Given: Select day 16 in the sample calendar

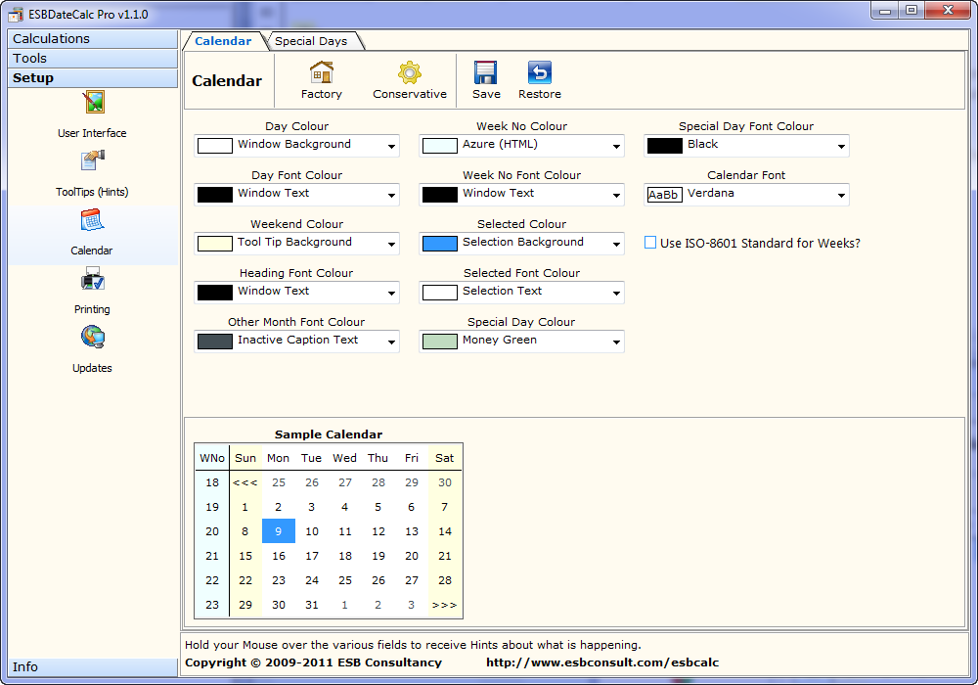Looking at the screenshot, I should [x=278, y=556].
